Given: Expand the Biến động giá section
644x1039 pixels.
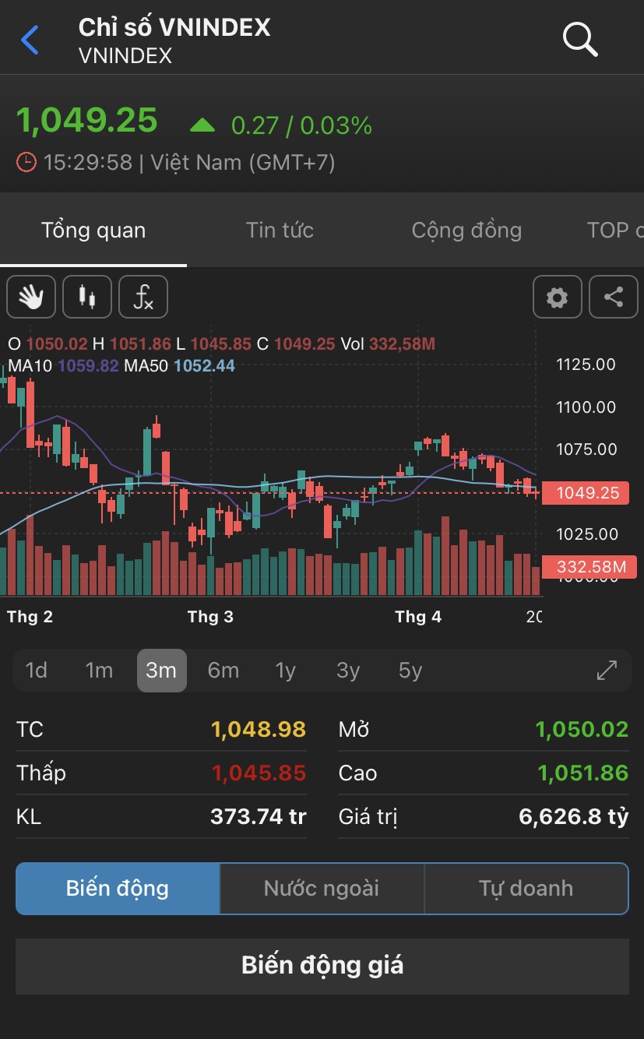Looking at the screenshot, I should [x=322, y=966].
